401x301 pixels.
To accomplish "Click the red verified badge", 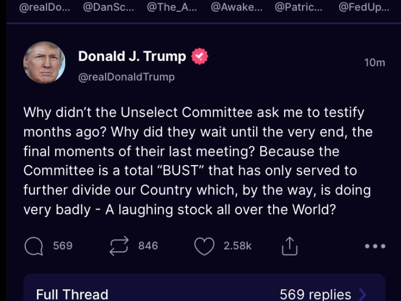I will (x=200, y=57).
